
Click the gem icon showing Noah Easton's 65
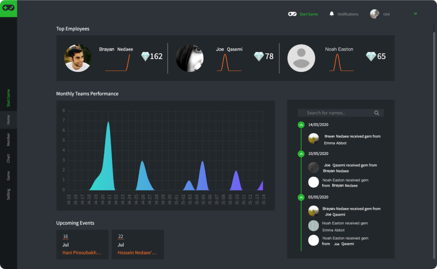click(370, 56)
